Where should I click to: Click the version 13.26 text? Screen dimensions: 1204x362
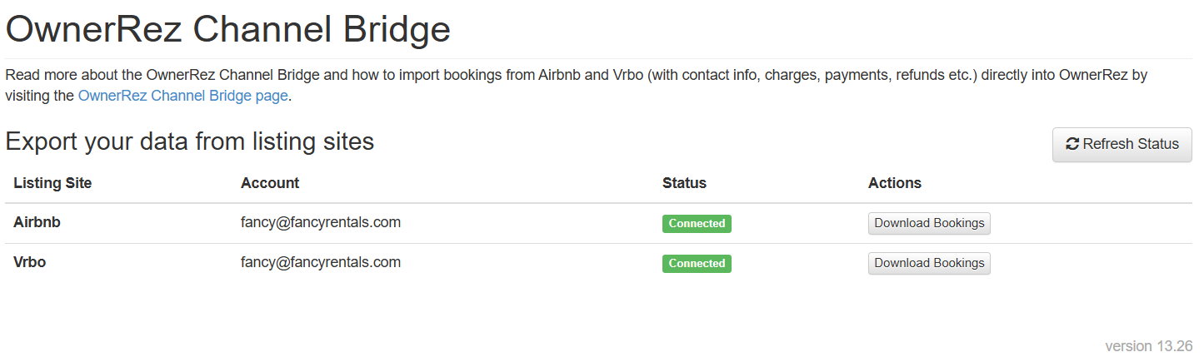coord(1148,346)
